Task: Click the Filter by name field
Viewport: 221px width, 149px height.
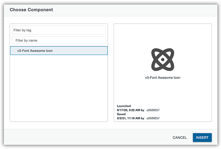Action: click(59, 40)
